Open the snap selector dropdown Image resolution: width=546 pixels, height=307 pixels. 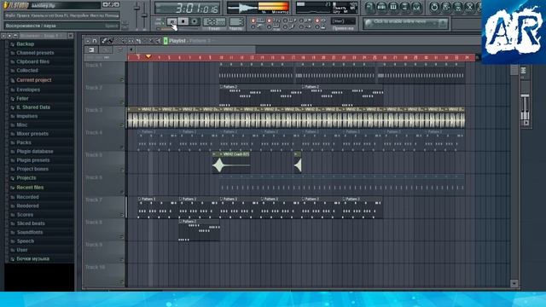click(x=343, y=21)
